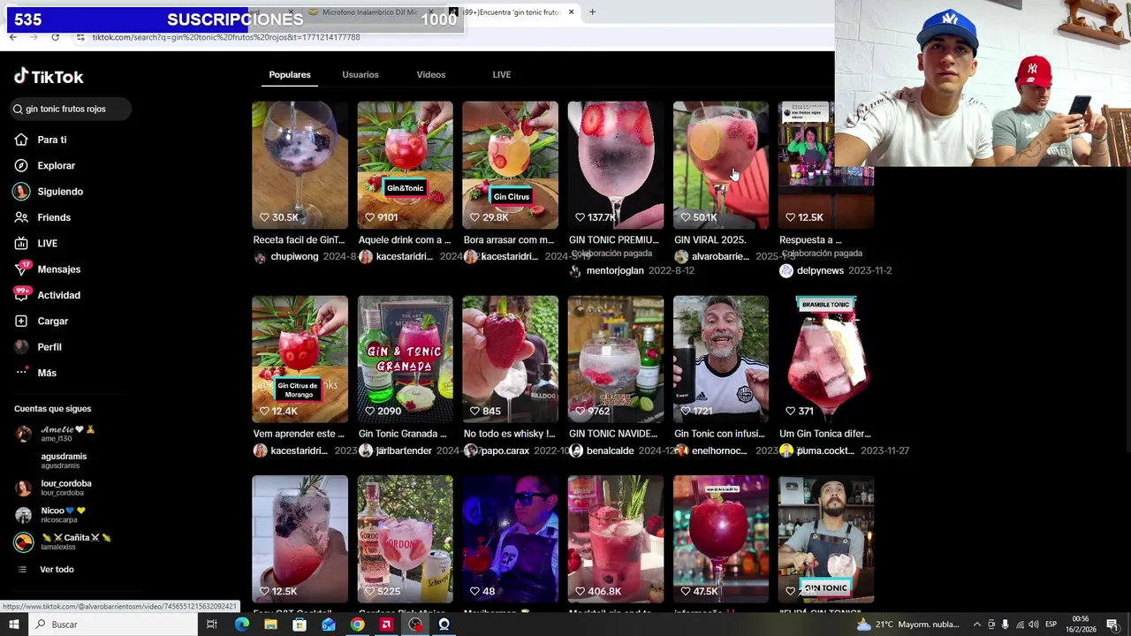Open delpynews user profile link

coord(820,270)
